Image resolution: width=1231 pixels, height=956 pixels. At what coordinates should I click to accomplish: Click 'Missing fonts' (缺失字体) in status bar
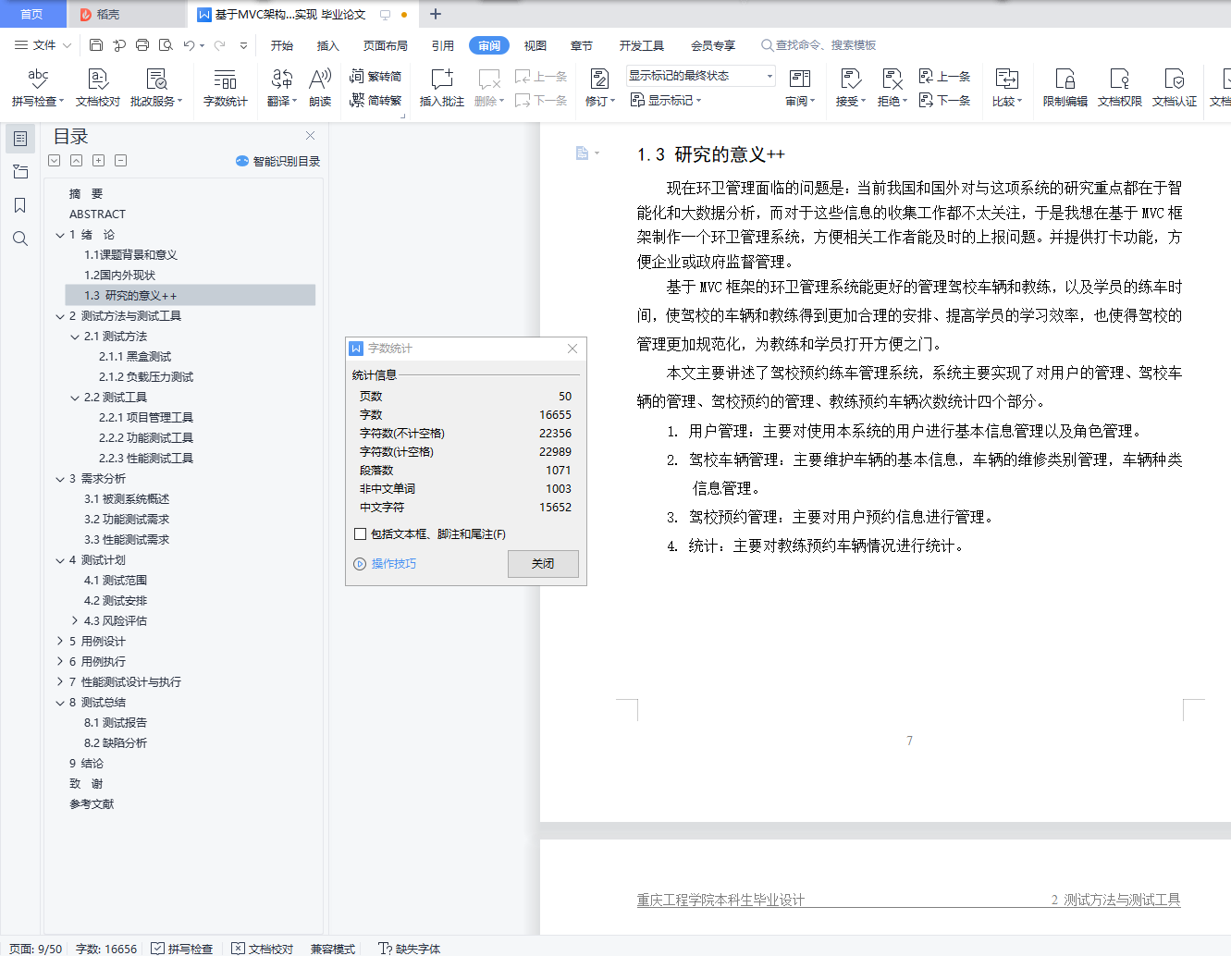pos(410,949)
